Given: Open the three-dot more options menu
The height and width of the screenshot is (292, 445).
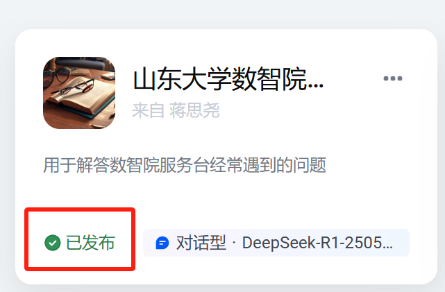Looking at the screenshot, I should click(x=393, y=78).
